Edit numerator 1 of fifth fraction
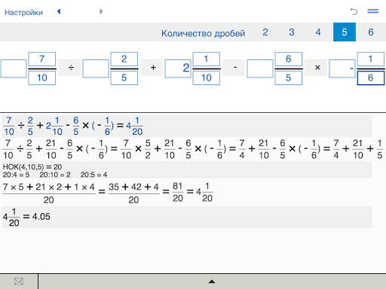This screenshot has width=386, height=289. click(371, 59)
